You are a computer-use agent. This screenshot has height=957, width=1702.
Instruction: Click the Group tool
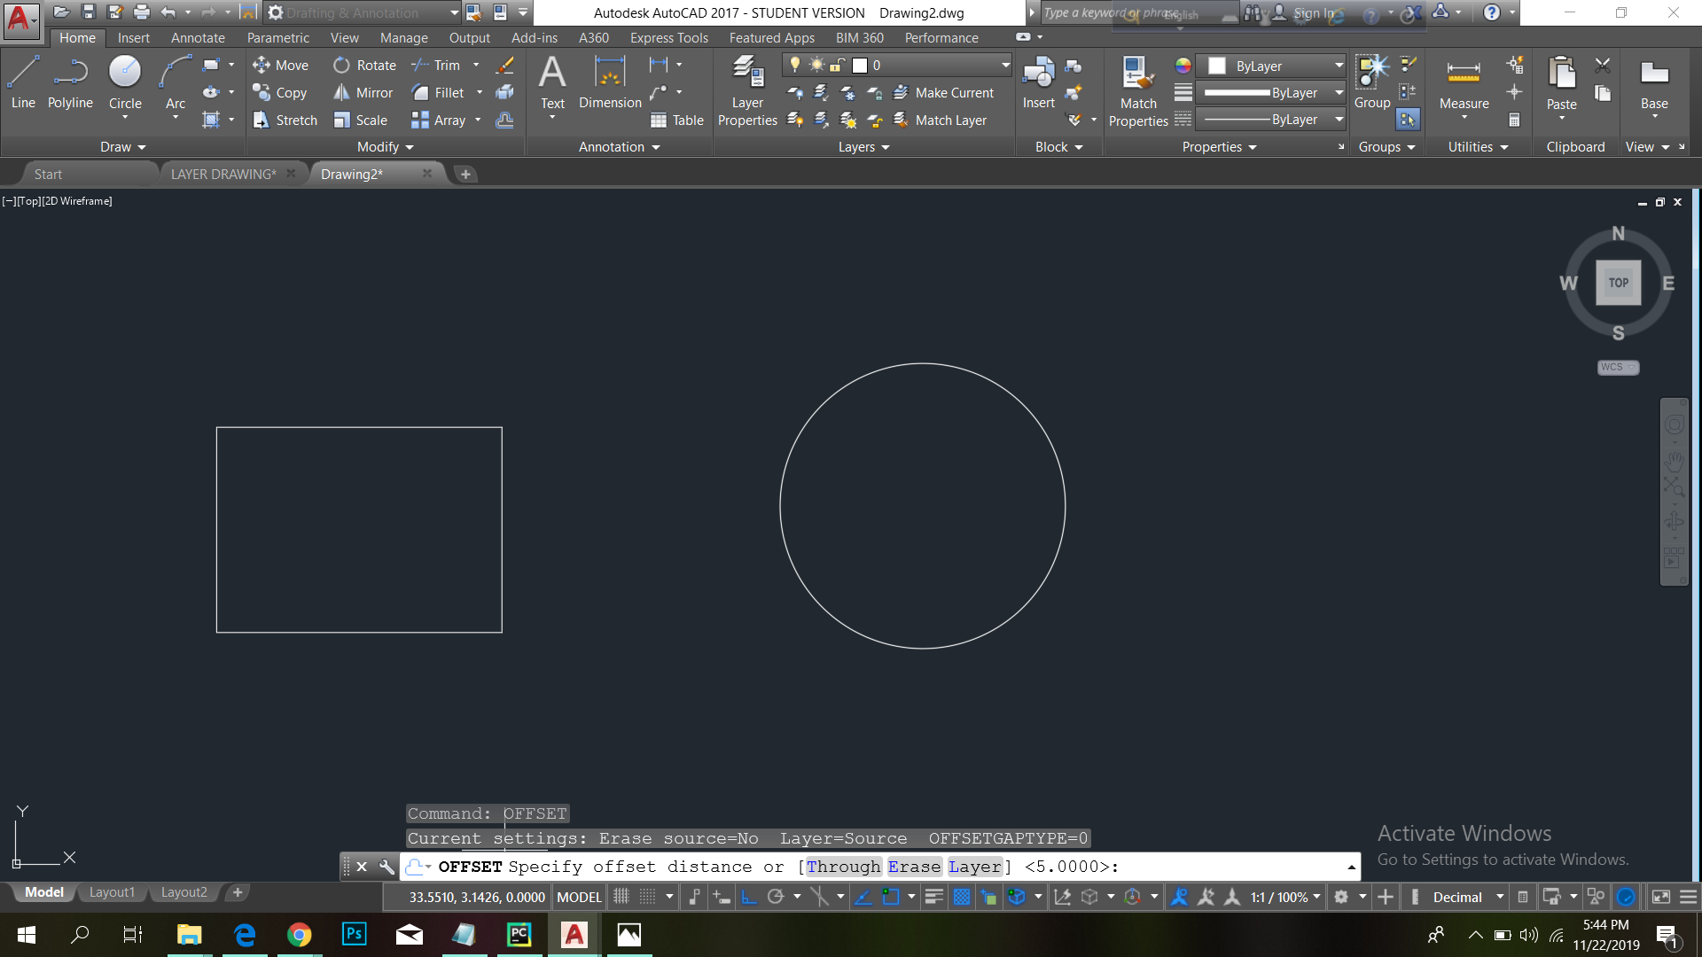click(x=1372, y=82)
